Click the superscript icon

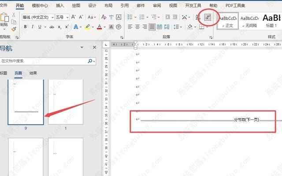click(67, 27)
